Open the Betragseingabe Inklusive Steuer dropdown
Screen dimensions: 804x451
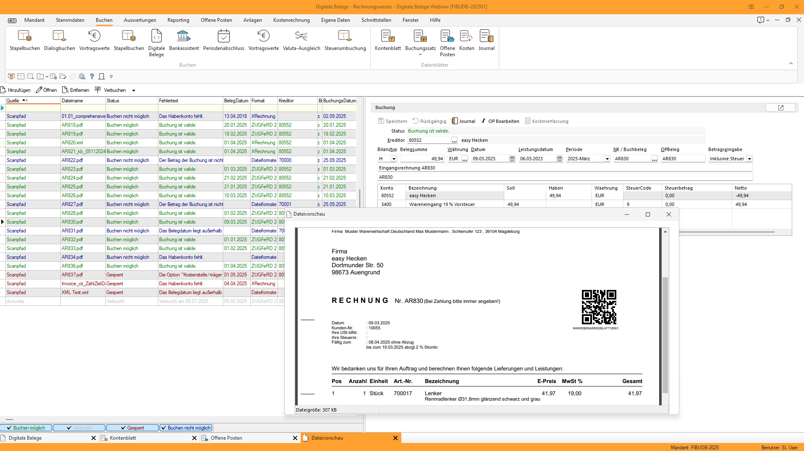pyautogui.click(x=749, y=159)
